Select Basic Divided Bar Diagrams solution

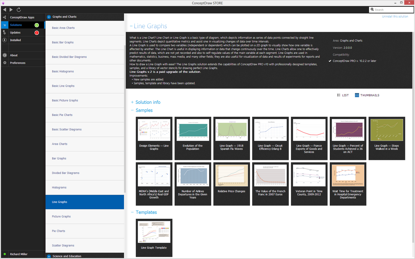(x=85, y=57)
